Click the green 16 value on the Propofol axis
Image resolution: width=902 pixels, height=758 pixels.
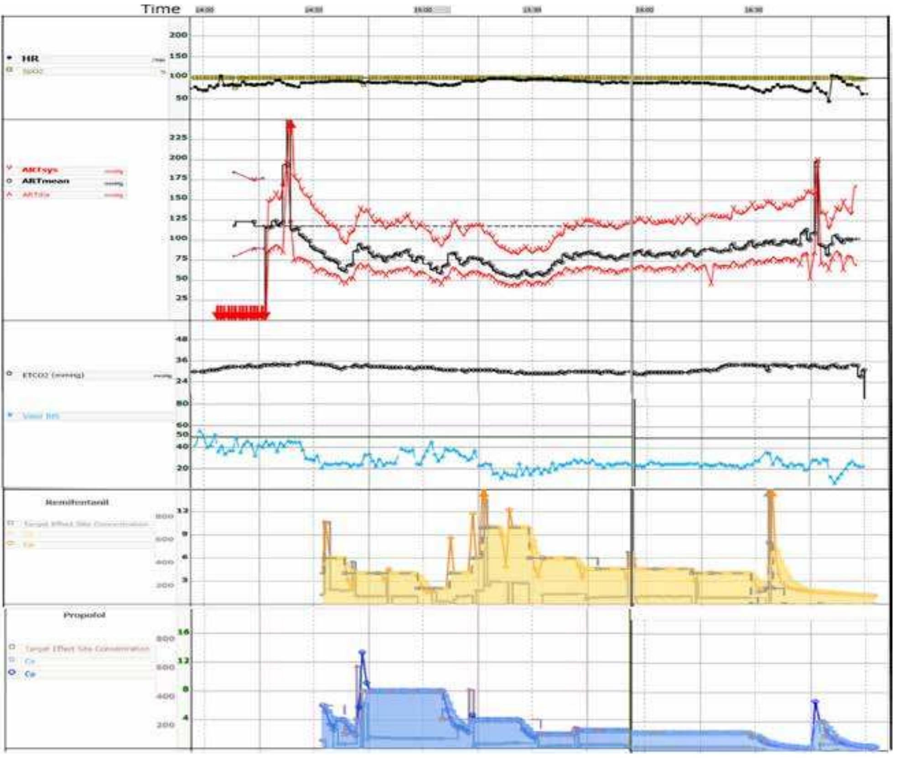183,632
